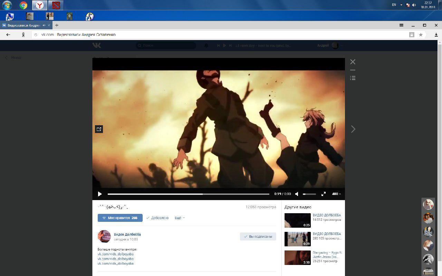View the site security lock icon

[x=412, y=34]
